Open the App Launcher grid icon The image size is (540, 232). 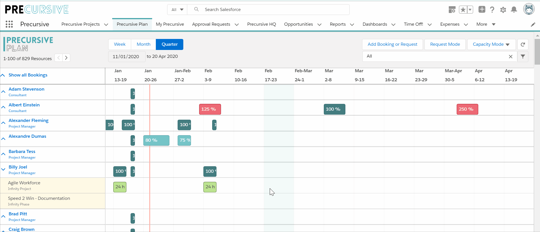point(9,24)
